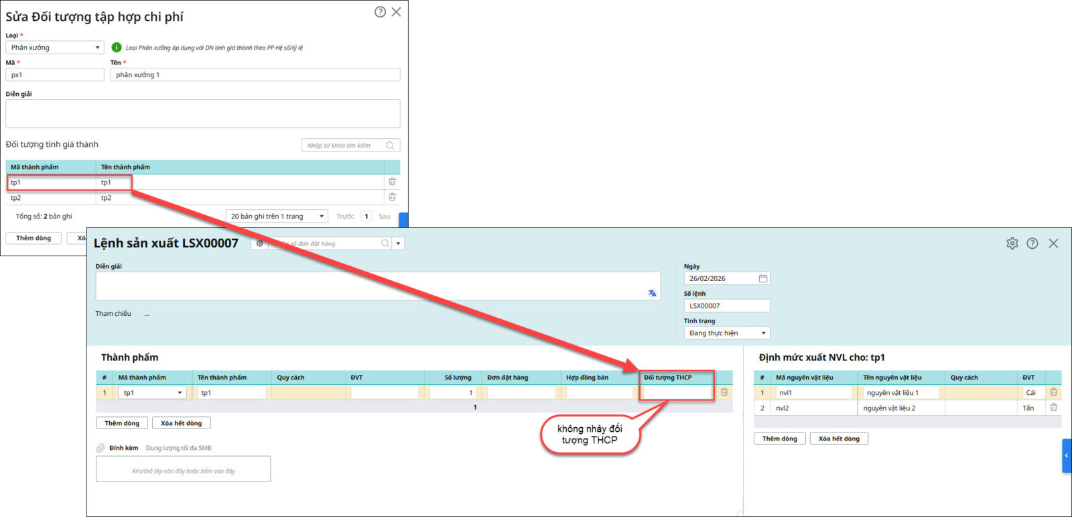The width and height of the screenshot is (1072, 517).
Task: Click the green info icon beside Loại
Action: pyautogui.click(x=117, y=48)
